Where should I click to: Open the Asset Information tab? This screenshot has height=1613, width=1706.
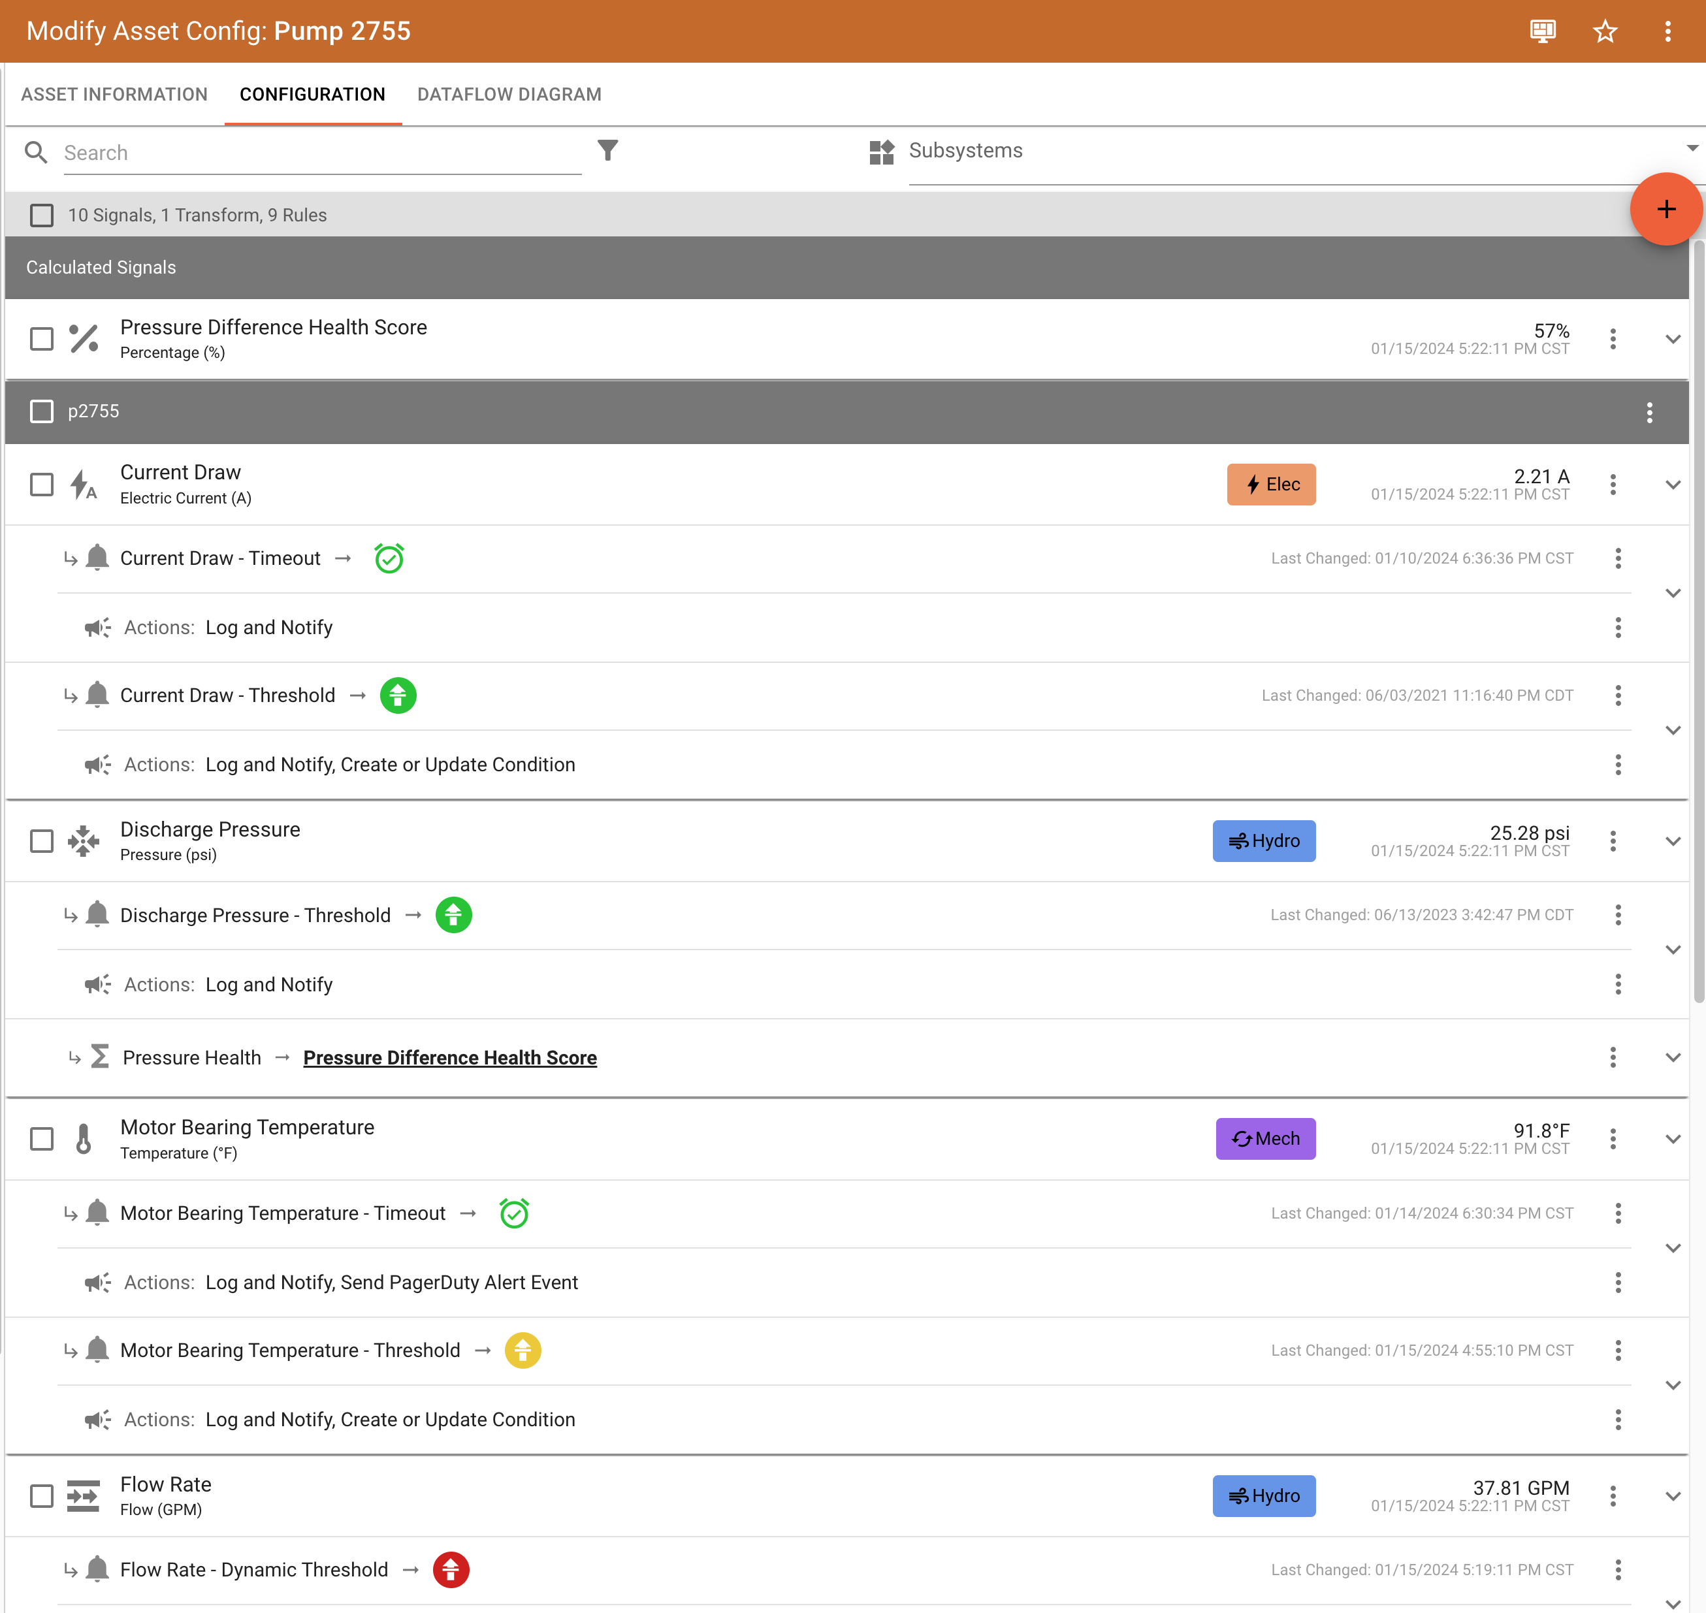click(x=114, y=95)
